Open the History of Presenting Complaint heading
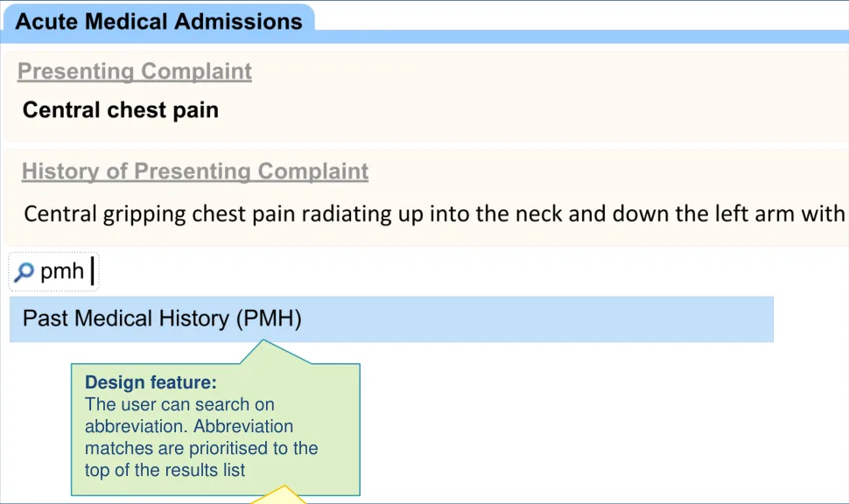The height and width of the screenshot is (504, 849). click(195, 171)
